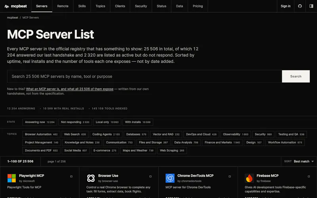317x198 pixels.
Task: Tick the Browser Use card checkbox
Action: (151, 176)
